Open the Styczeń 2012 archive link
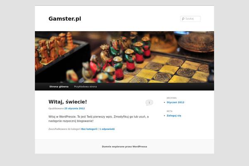Viewport: 249px width, 166px height. 176,103
